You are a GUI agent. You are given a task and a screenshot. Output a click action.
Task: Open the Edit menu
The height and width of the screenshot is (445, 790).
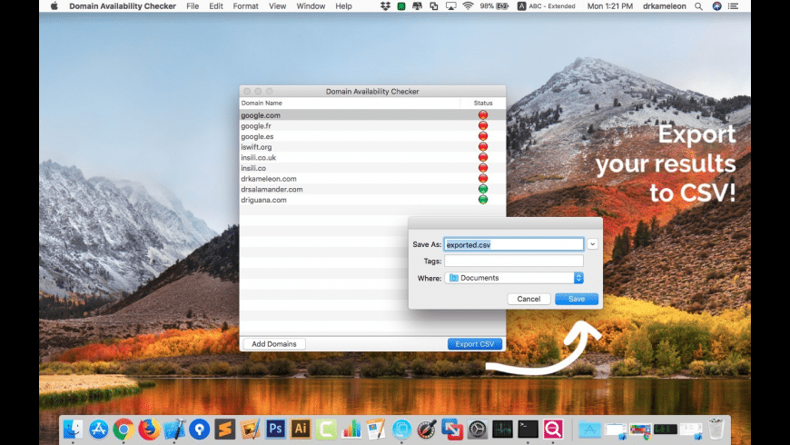(216, 6)
